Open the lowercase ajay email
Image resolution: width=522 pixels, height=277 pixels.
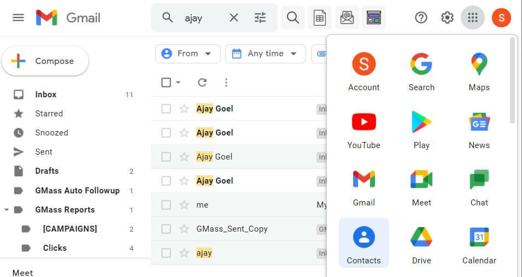click(239, 253)
